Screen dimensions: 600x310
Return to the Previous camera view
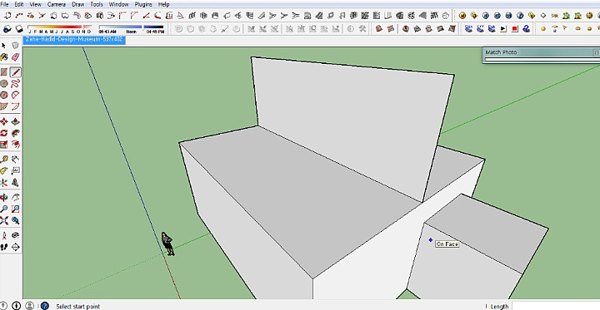(15, 220)
